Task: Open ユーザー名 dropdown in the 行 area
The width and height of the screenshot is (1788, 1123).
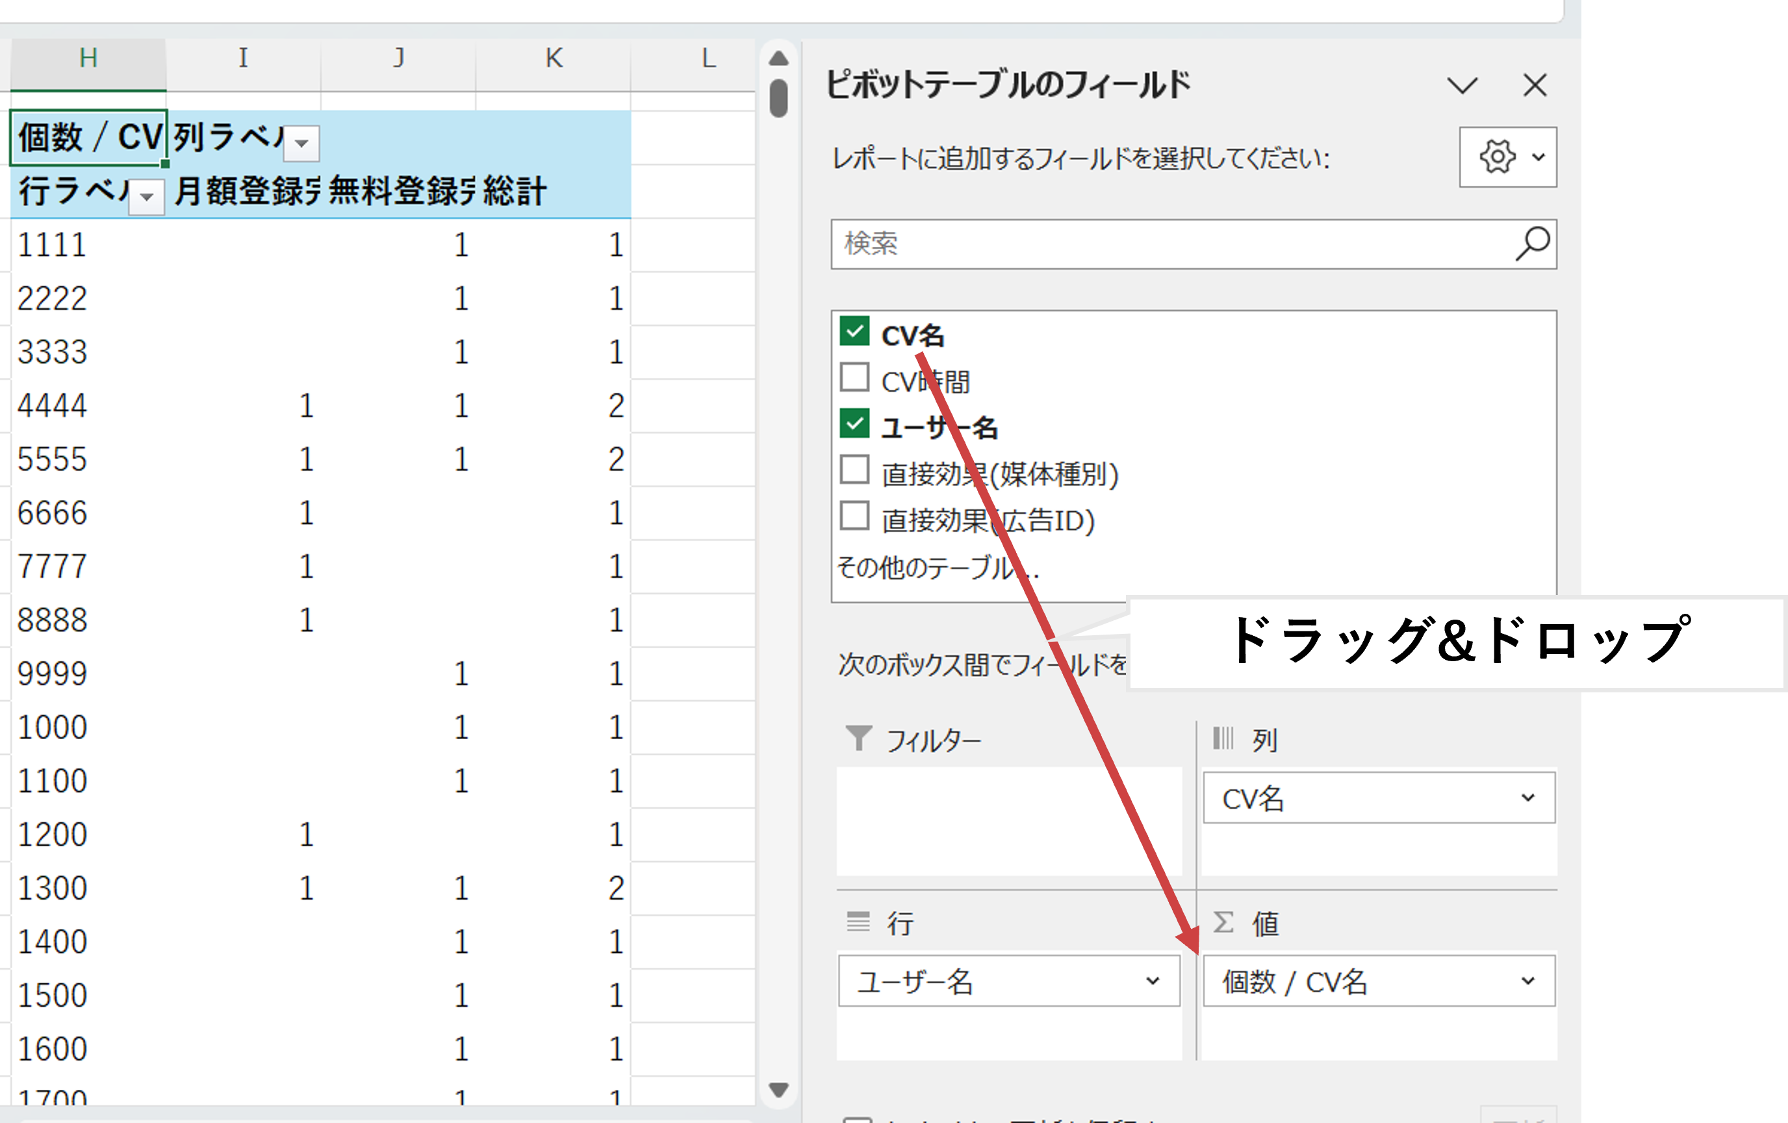Action: (1152, 981)
